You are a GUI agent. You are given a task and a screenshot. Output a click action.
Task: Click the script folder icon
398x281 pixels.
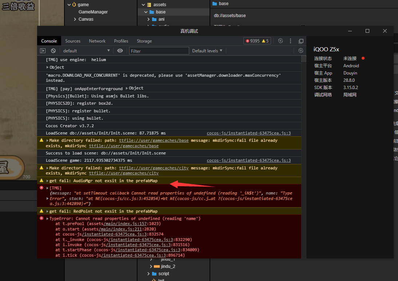154,274
